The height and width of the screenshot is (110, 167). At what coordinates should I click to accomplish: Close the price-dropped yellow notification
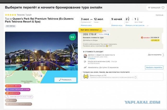(100, 30)
